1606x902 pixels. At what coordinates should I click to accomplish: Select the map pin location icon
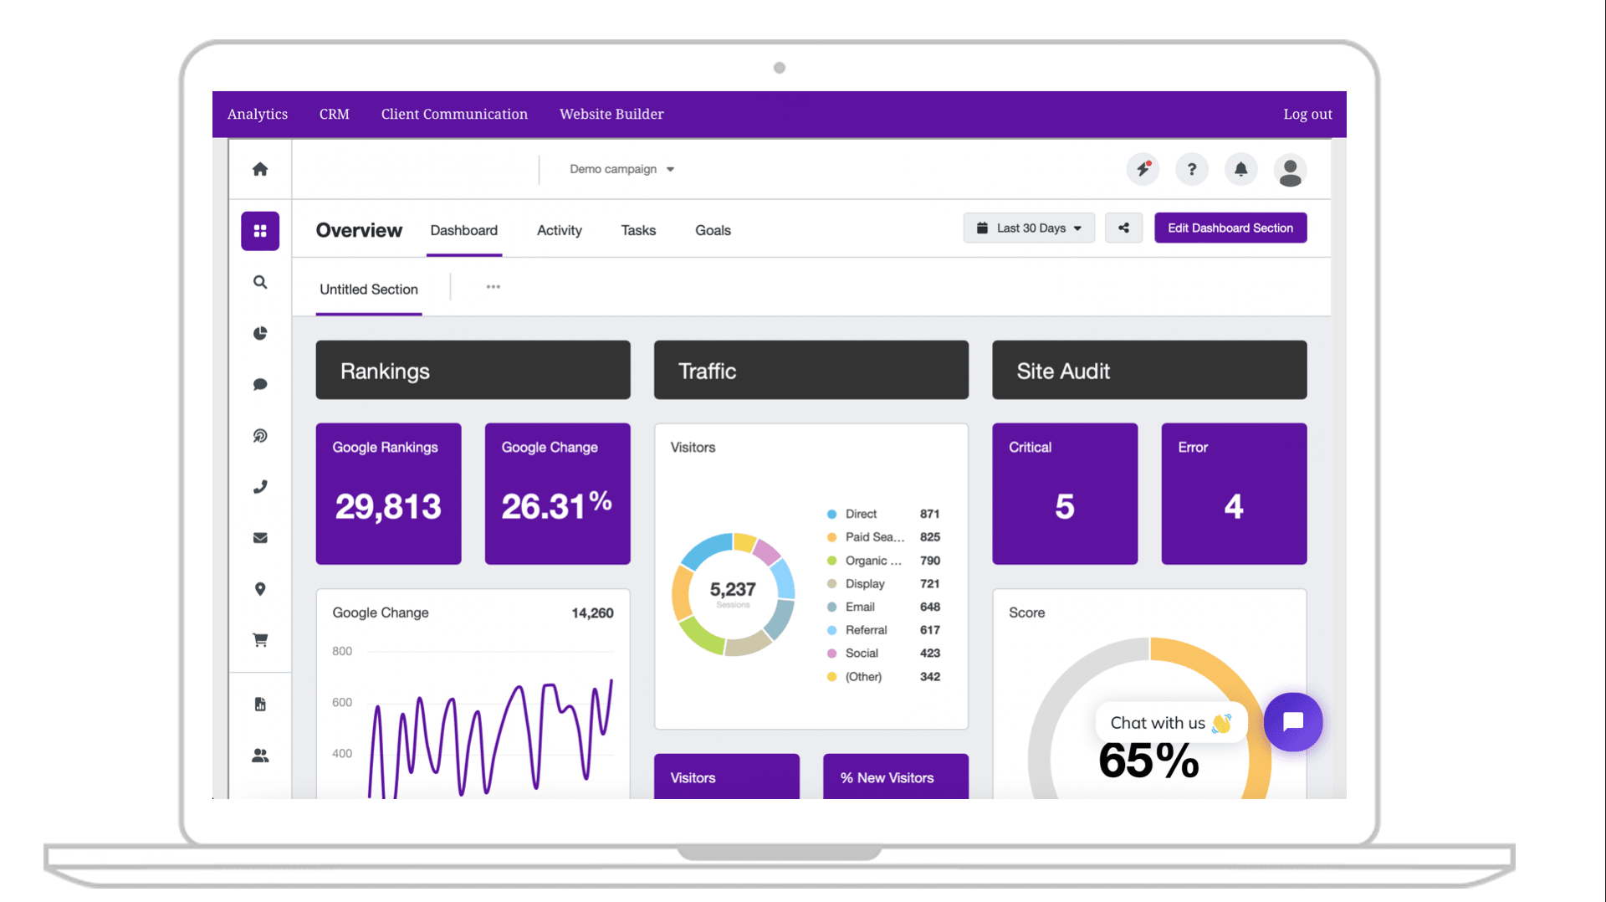260,589
